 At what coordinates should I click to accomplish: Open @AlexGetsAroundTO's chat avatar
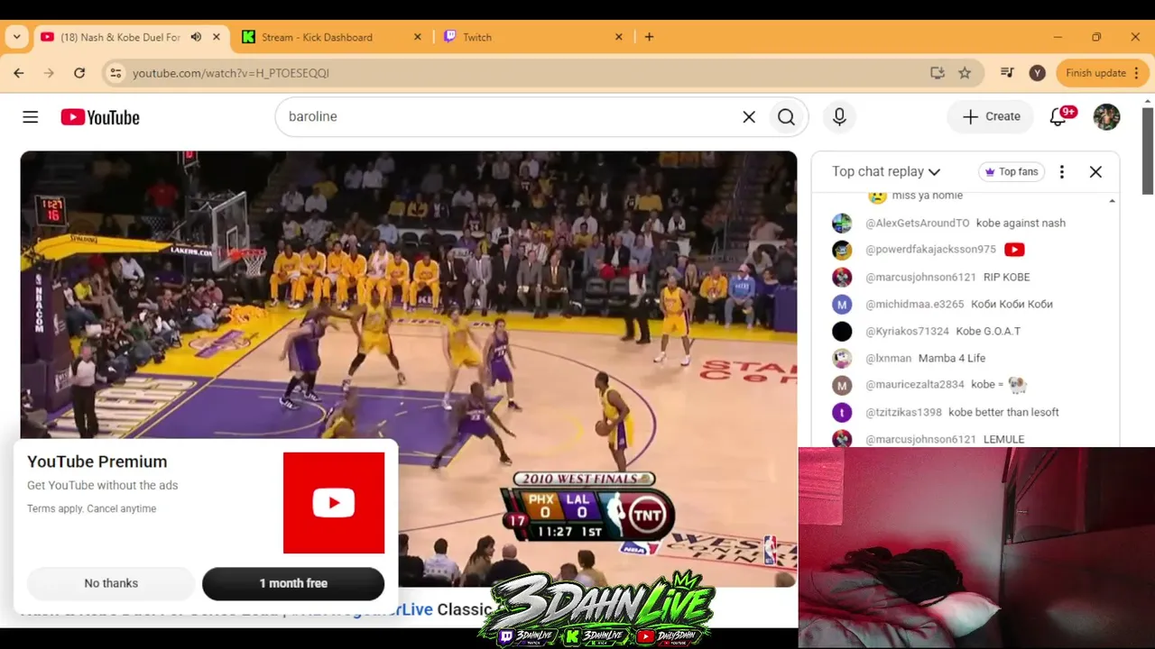(842, 224)
